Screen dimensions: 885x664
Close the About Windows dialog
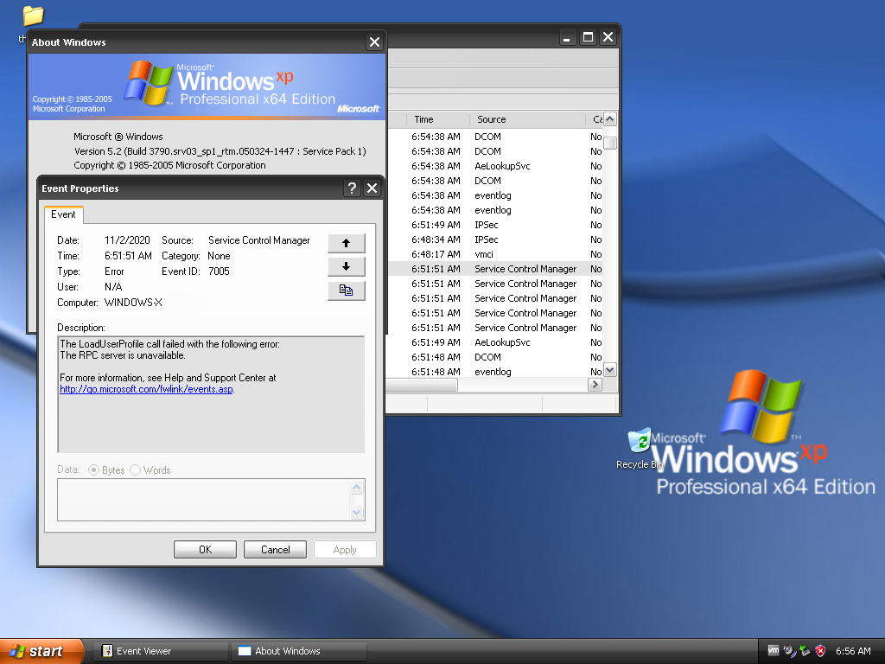click(x=374, y=41)
